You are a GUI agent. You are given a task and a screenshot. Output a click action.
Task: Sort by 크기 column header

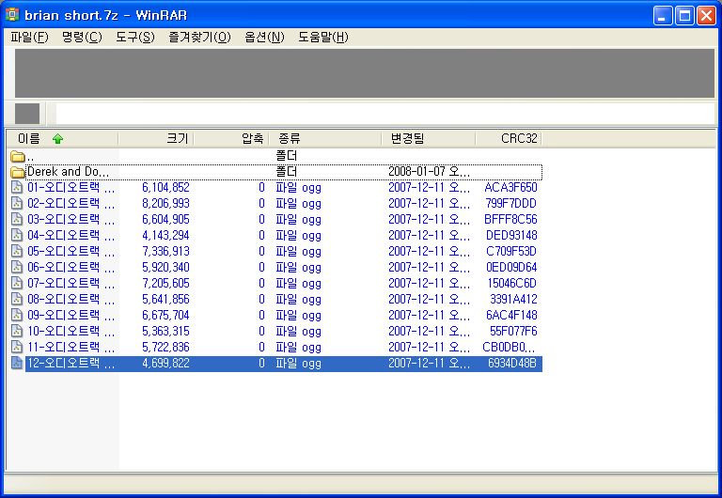(x=156, y=138)
